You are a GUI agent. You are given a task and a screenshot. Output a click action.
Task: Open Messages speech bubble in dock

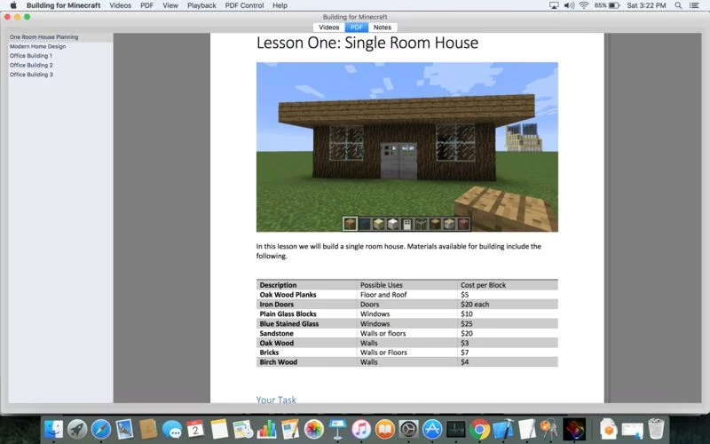pos(172,429)
